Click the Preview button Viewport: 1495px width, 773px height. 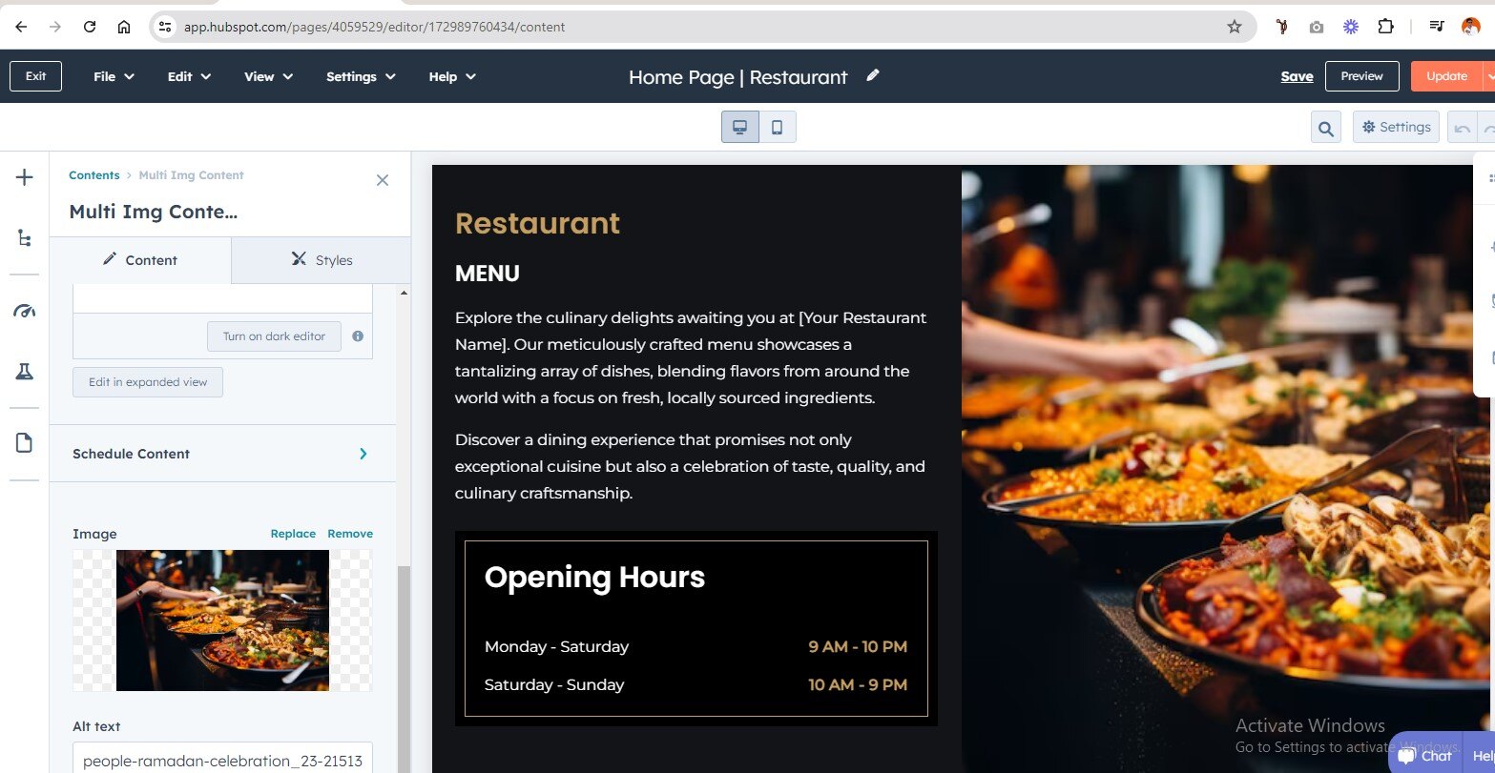(1361, 76)
